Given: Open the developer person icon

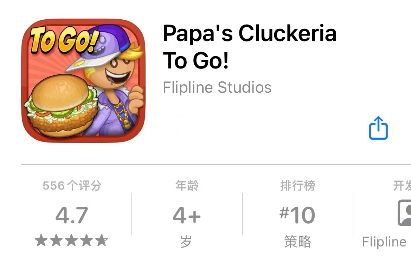Looking at the screenshot, I should click(x=404, y=212).
